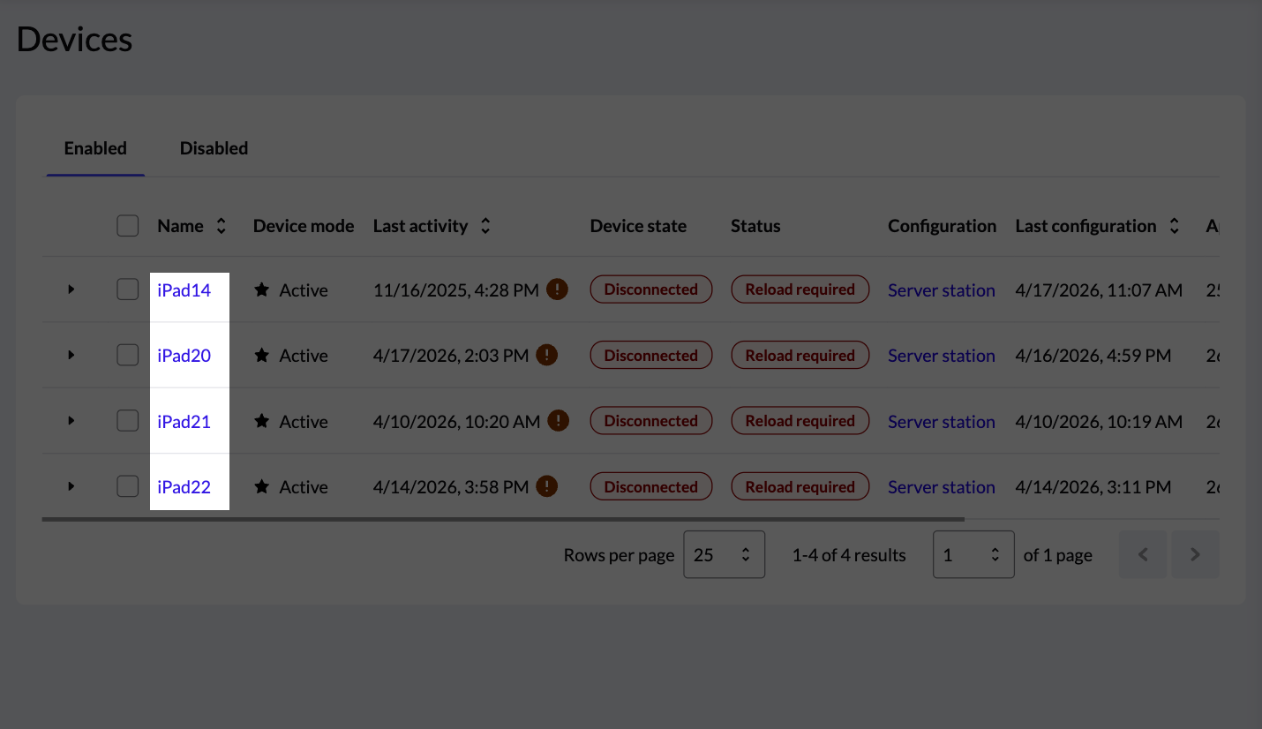Open the Rows per page selector
This screenshot has height=729, width=1262.
coord(724,554)
